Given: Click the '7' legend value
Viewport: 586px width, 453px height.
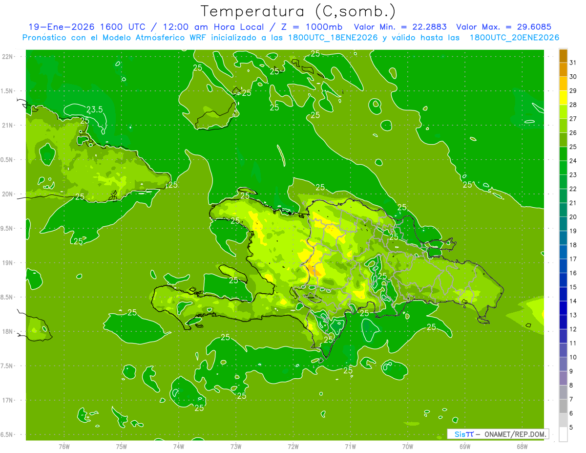Looking at the screenshot, I should click(571, 400).
